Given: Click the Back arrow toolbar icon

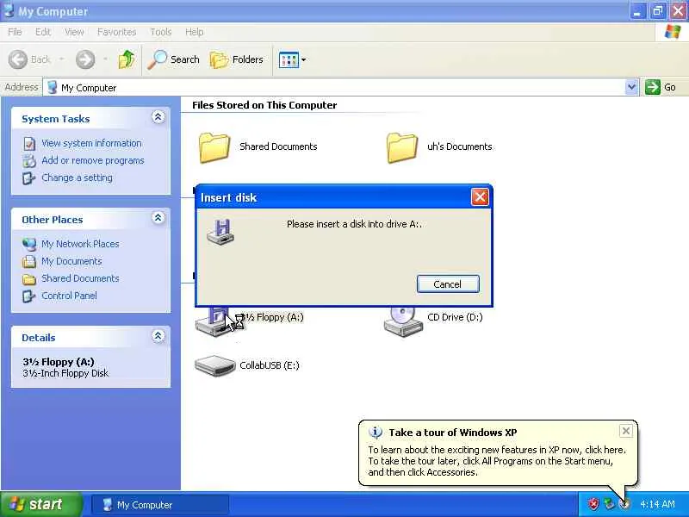Looking at the screenshot, I should (x=18, y=59).
